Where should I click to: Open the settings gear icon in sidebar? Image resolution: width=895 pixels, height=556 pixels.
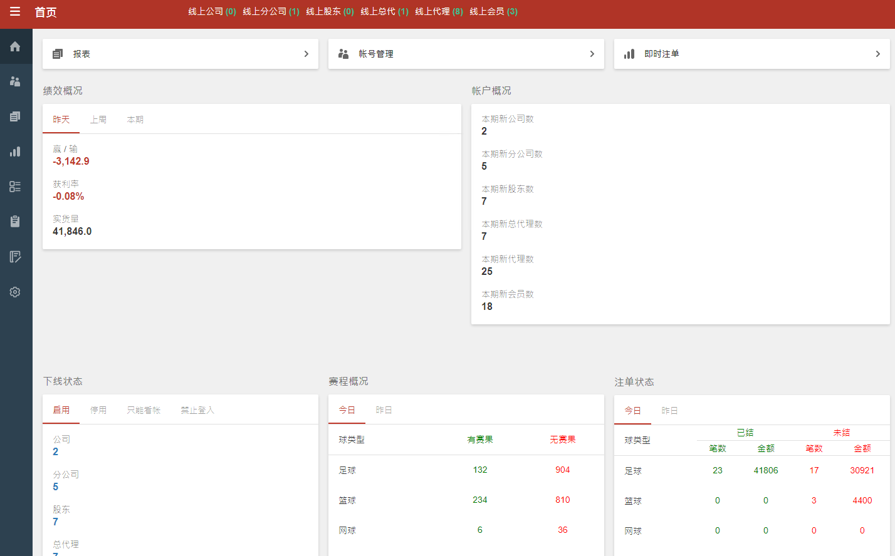(x=15, y=291)
